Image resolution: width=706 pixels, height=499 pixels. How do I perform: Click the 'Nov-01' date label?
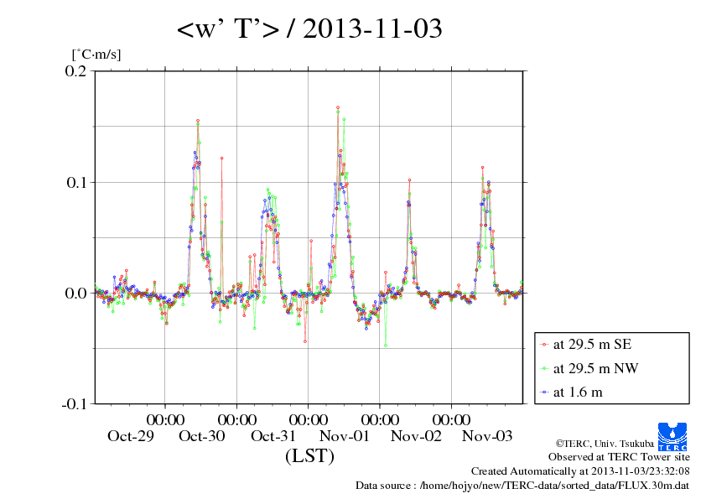pyautogui.click(x=345, y=436)
